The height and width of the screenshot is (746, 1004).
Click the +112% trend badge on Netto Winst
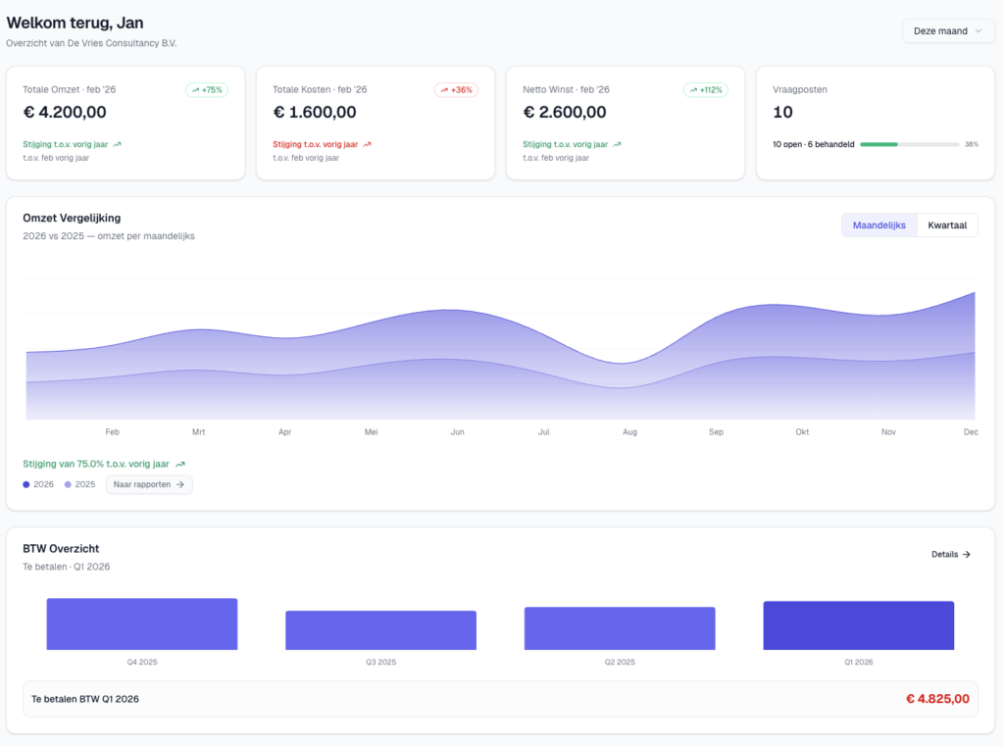tap(706, 90)
